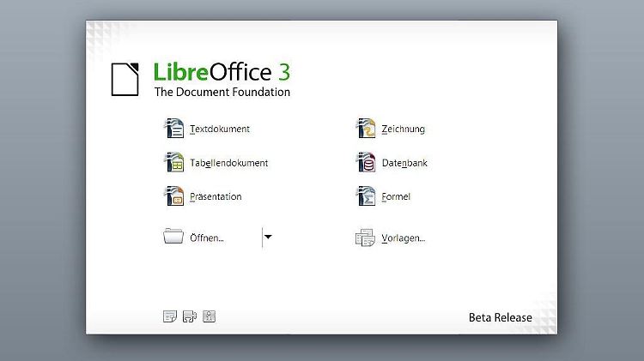This screenshot has width=644, height=361.
Task: Start a new Tabellendokument via its label
Action: click(228, 163)
